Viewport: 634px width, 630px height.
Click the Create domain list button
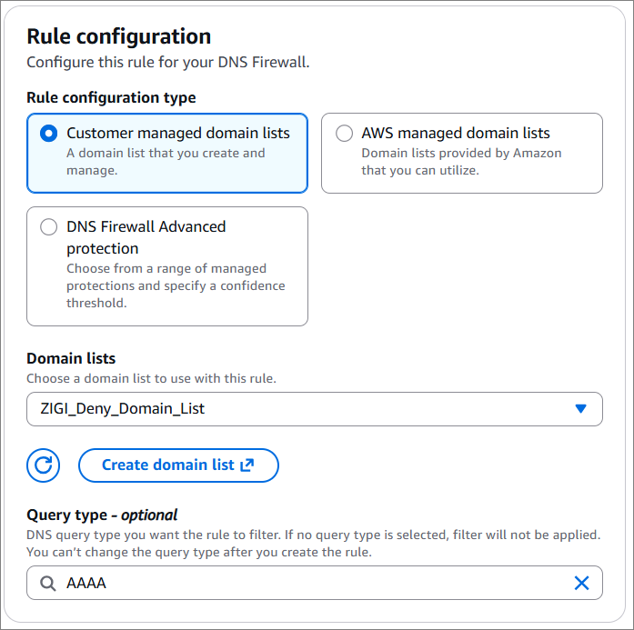point(178,465)
